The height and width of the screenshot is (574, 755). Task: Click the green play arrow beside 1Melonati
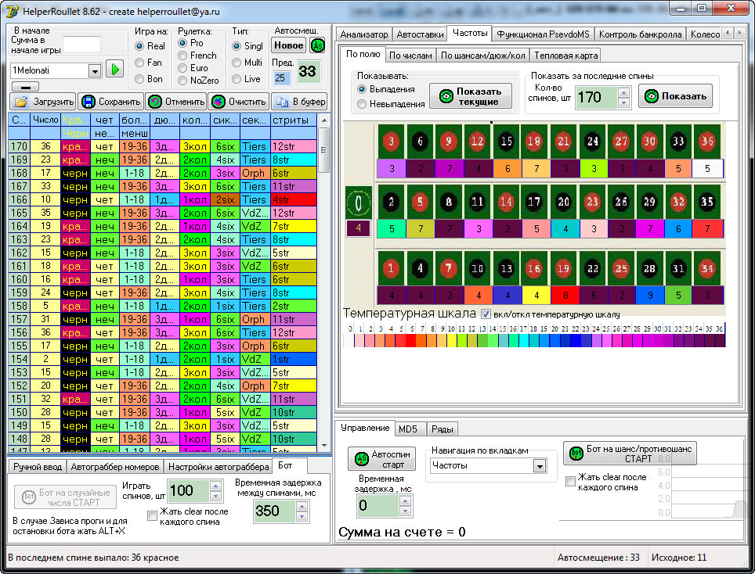coord(115,70)
